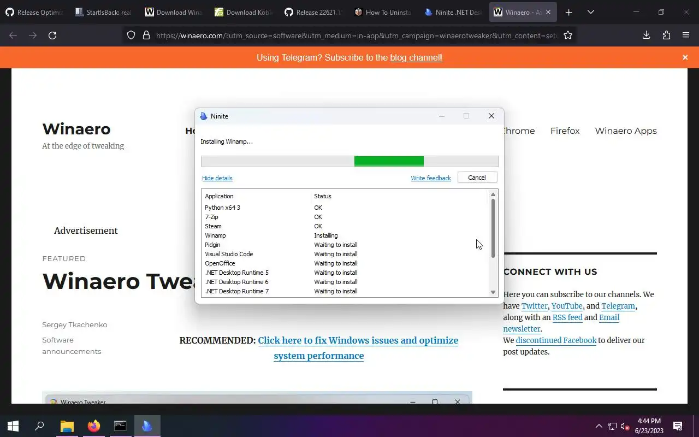Click the Application column header
Screen dimensions: 699x437
256,196
